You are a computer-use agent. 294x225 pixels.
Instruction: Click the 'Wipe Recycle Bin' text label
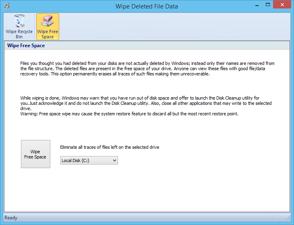[x=19, y=34]
